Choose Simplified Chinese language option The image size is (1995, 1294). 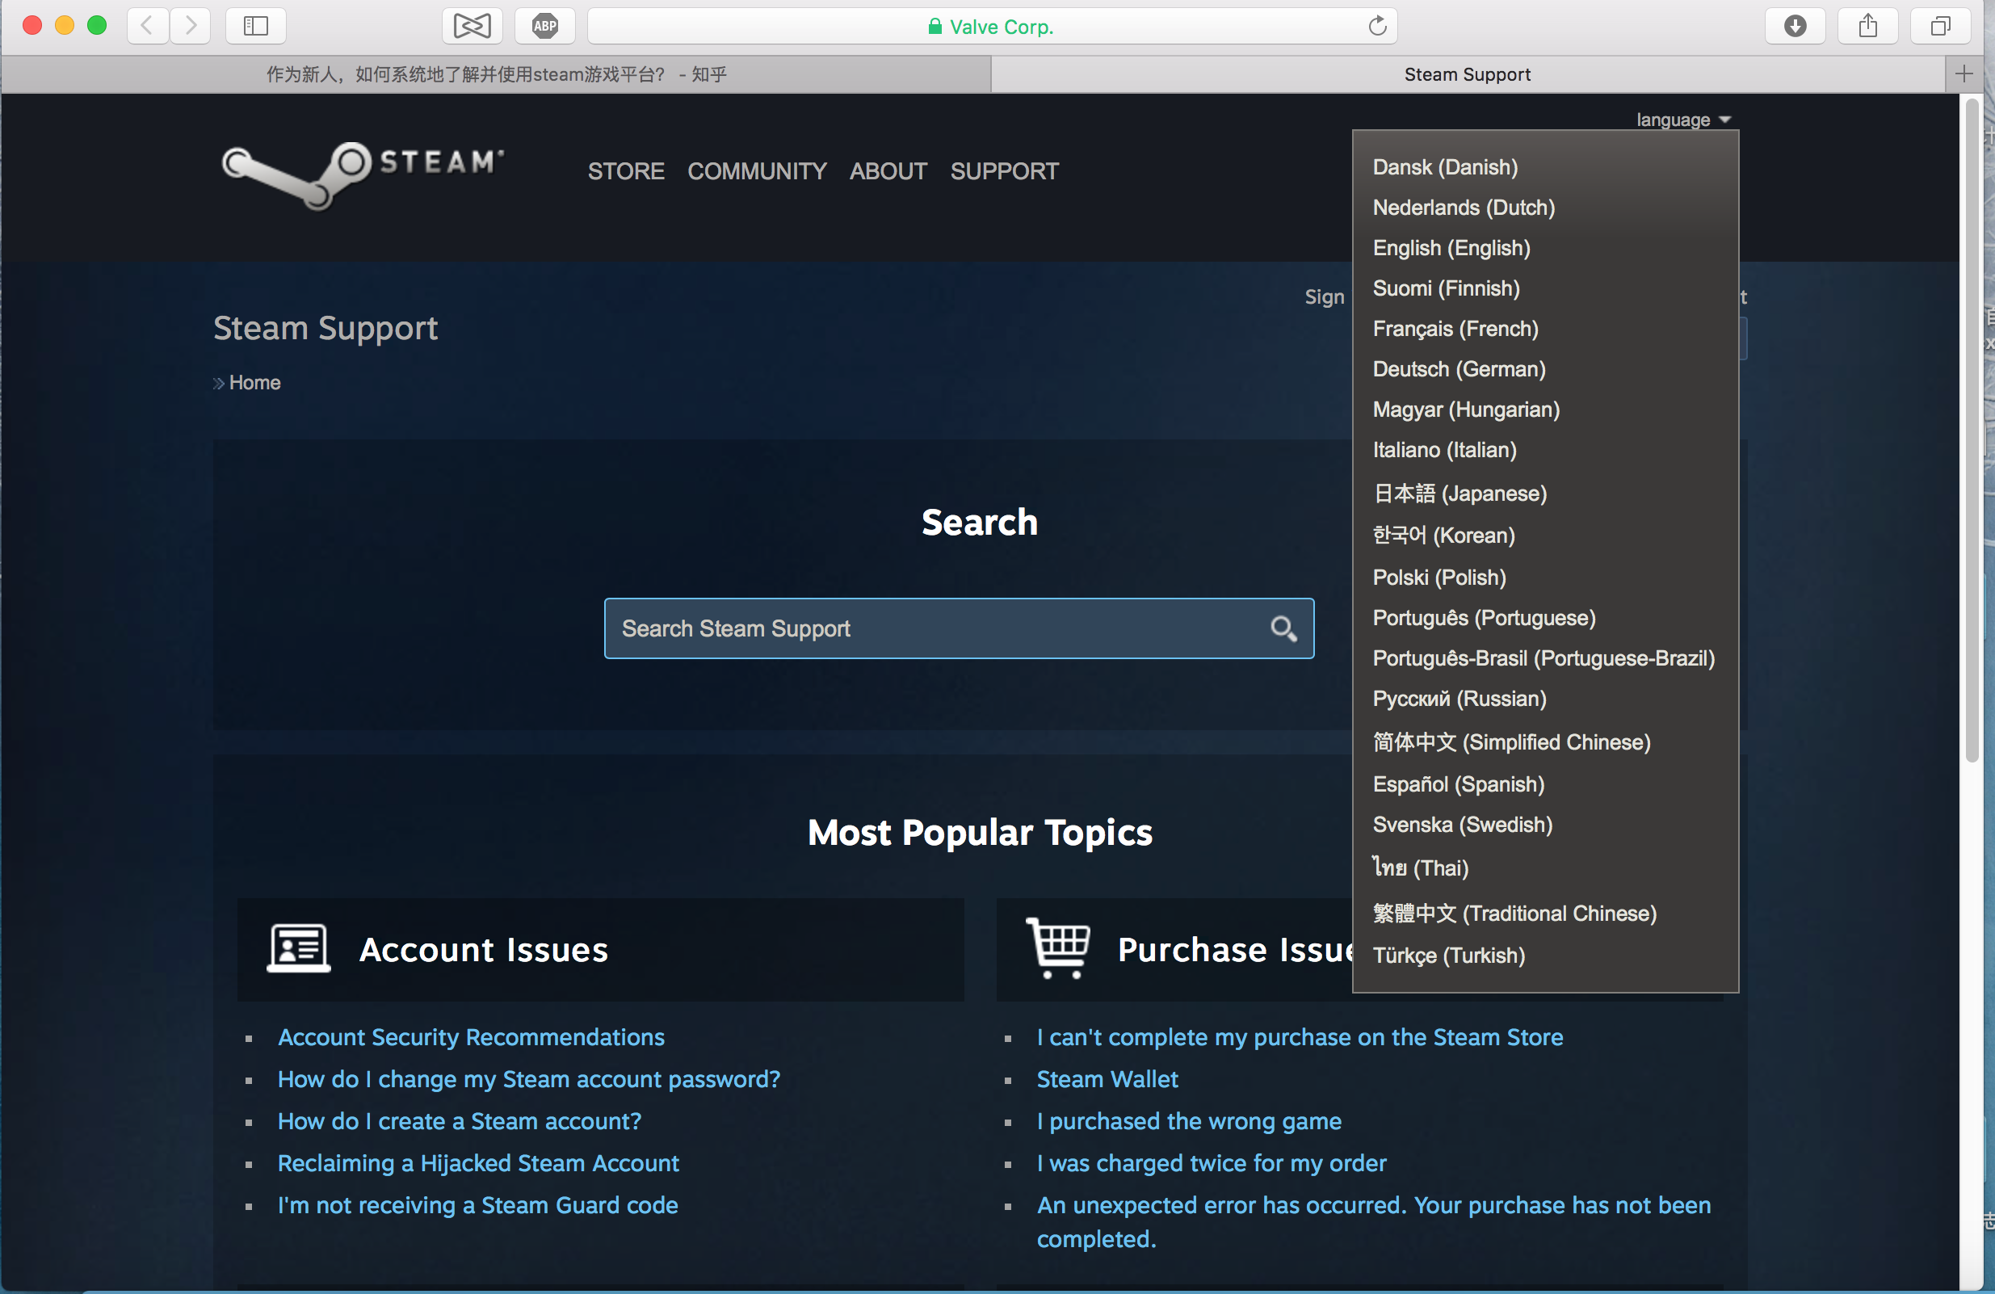point(1510,742)
